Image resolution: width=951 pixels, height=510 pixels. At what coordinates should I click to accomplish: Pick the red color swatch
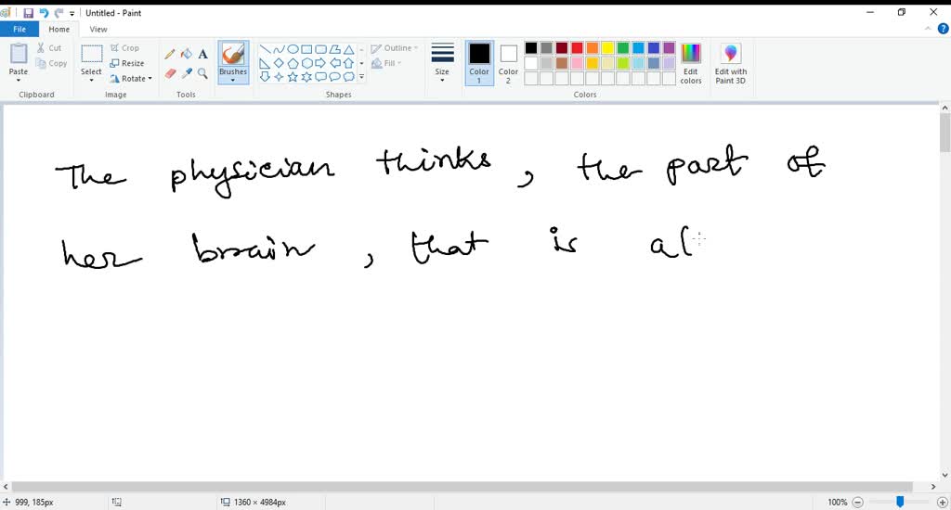coord(578,48)
